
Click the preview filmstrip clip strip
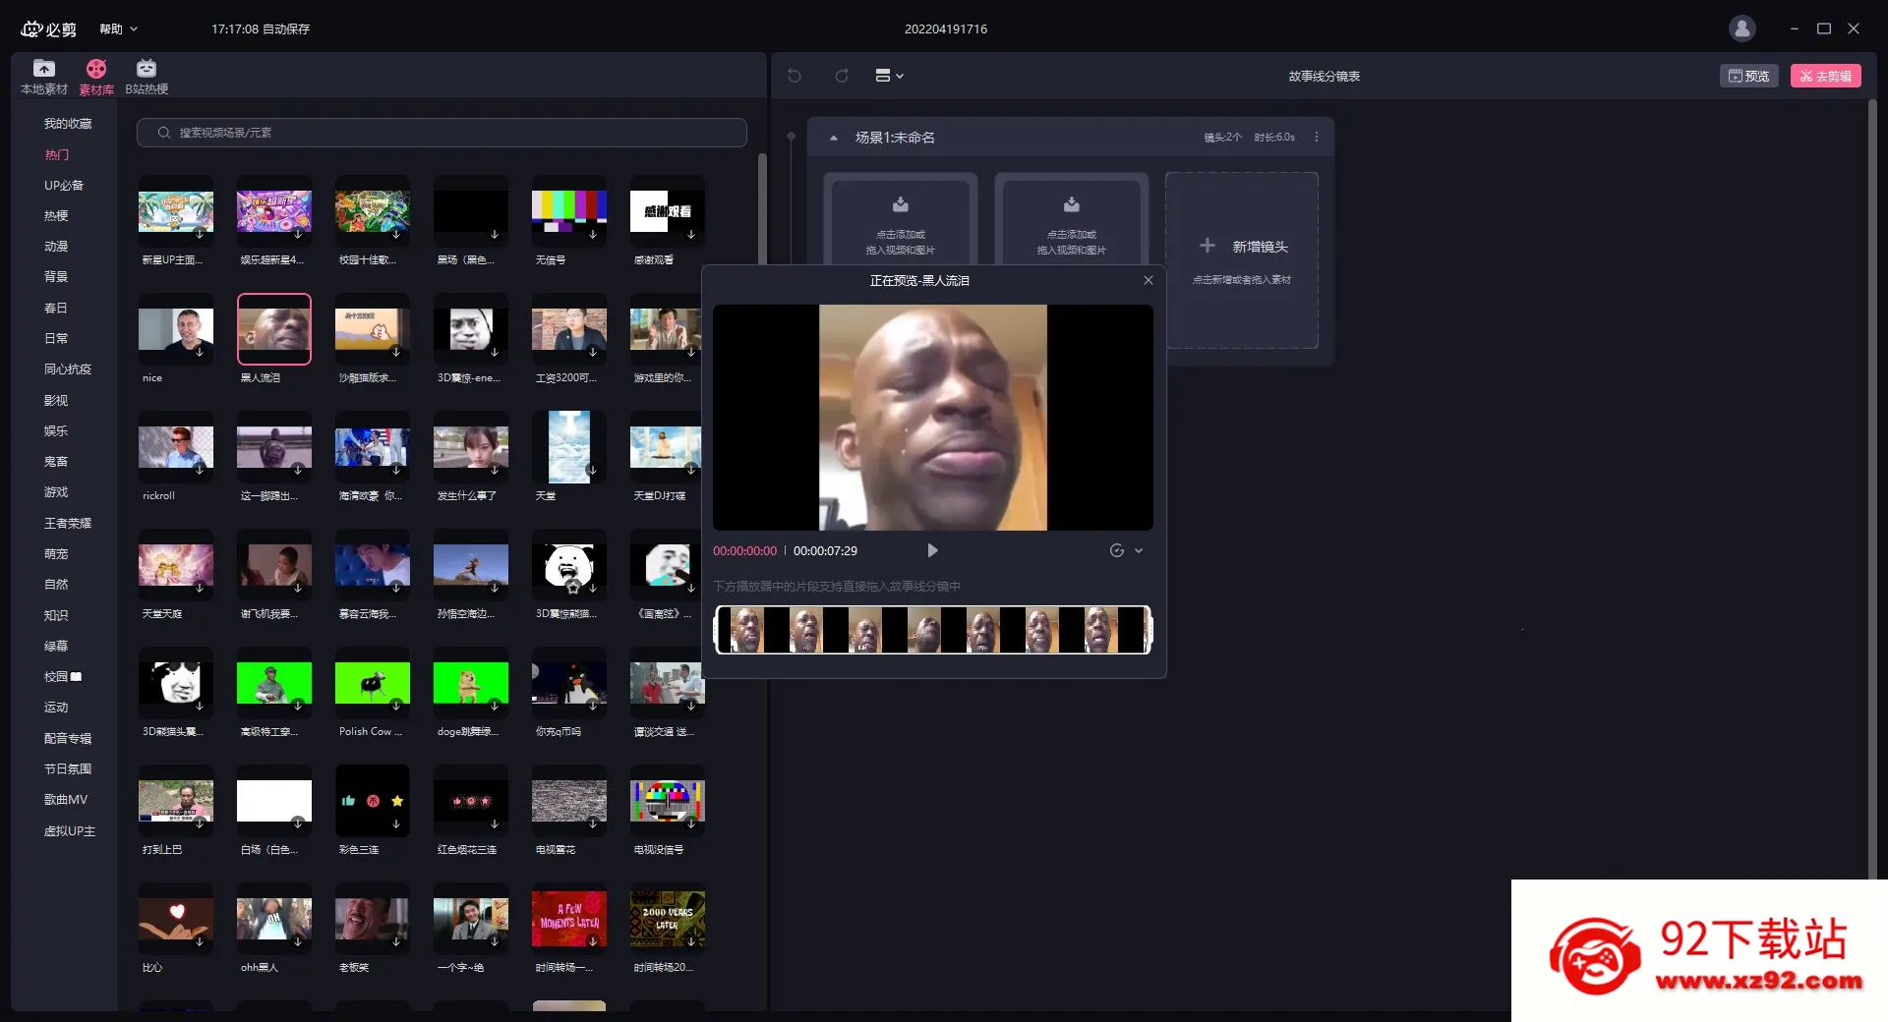[932, 630]
